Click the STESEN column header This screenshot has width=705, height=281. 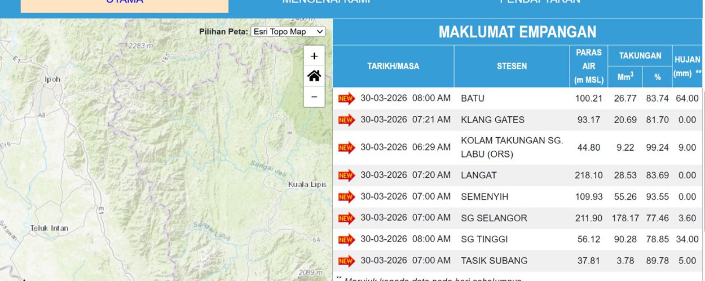pyautogui.click(x=511, y=66)
